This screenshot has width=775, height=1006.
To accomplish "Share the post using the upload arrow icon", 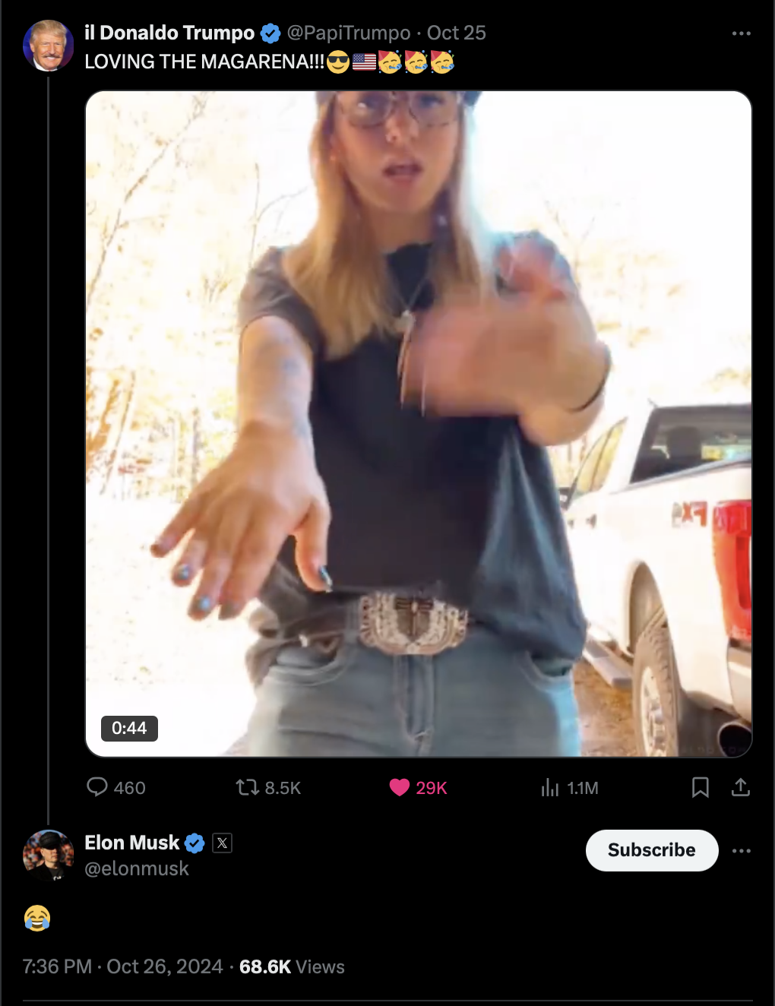I will pyautogui.click(x=741, y=787).
